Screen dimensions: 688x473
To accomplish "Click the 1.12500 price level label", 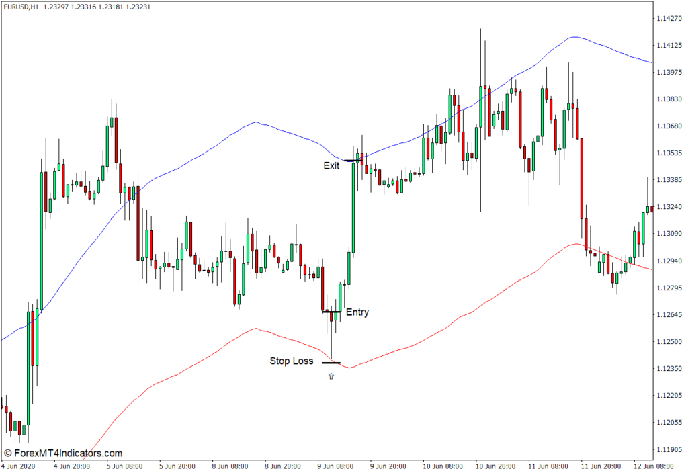I will (x=670, y=342).
